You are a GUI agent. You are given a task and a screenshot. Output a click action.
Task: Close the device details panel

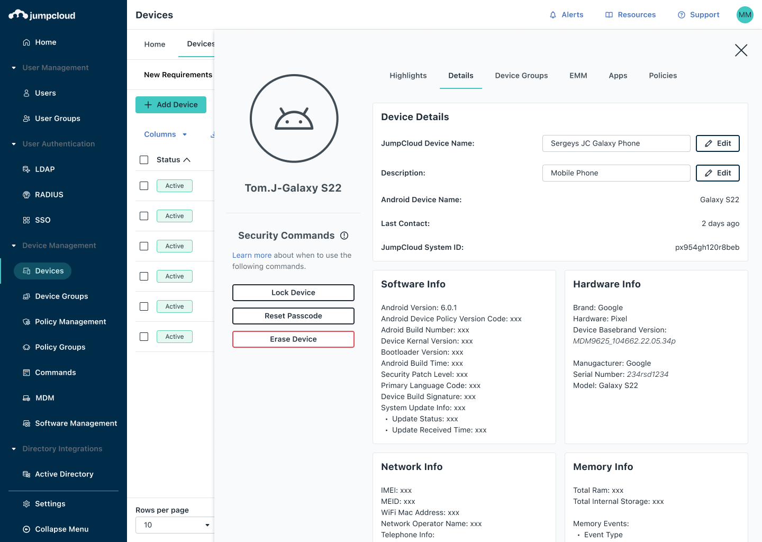coord(741,50)
